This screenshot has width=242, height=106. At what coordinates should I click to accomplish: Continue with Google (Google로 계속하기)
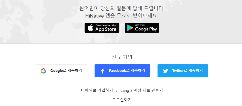pyautogui.click(x=61, y=71)
